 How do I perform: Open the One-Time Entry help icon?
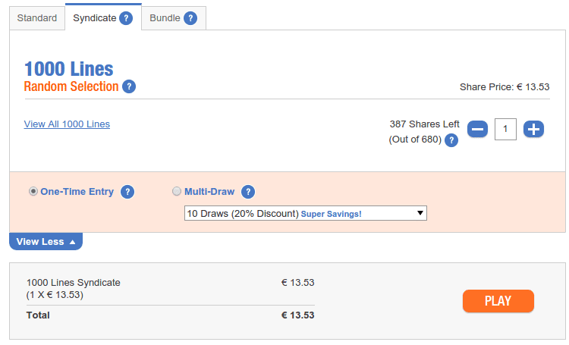pos(127,192)
